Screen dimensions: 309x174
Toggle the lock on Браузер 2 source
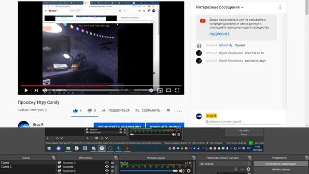point(112,162)
